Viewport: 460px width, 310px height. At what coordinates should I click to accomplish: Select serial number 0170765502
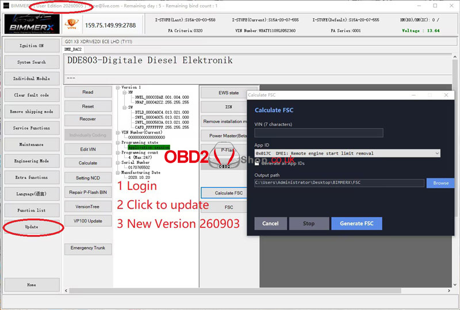[x=139, y=167]
